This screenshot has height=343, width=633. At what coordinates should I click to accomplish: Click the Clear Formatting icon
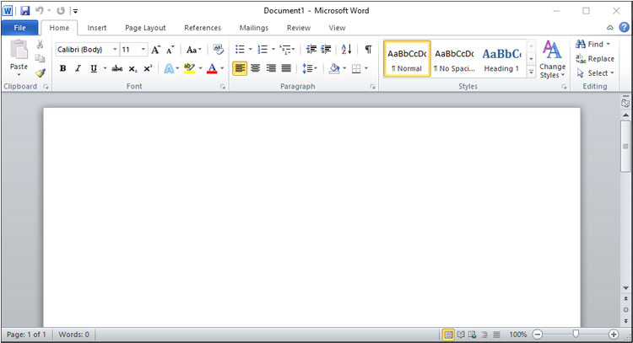coord(218,49)
